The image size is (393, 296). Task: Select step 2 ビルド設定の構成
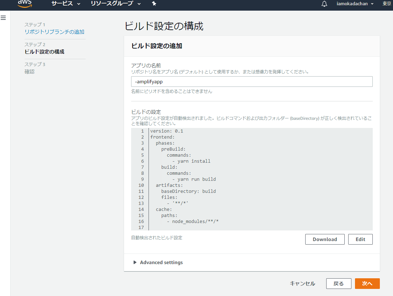pos(44,51)
